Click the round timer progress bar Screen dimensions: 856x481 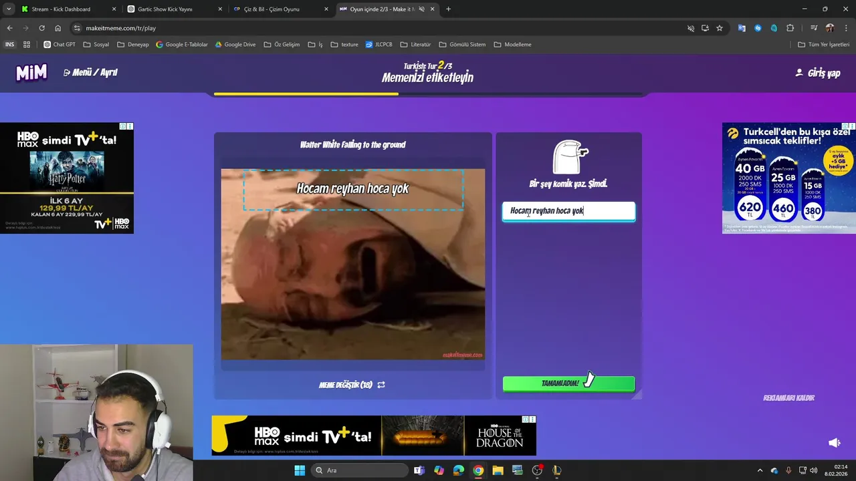tap(428, 94)
